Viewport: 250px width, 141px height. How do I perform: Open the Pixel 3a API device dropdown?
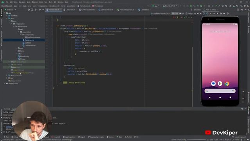[170, 6]
